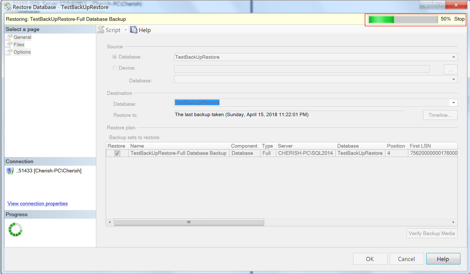Select the Options page icon
The height and width of the screenshot is (274, 470).
click(9, 52)
